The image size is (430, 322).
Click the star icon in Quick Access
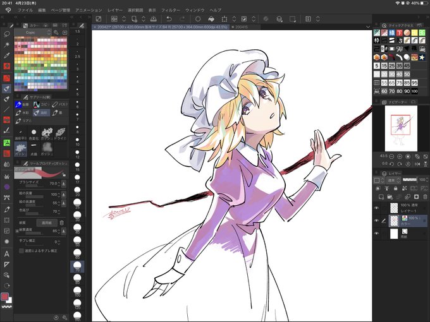422,57
